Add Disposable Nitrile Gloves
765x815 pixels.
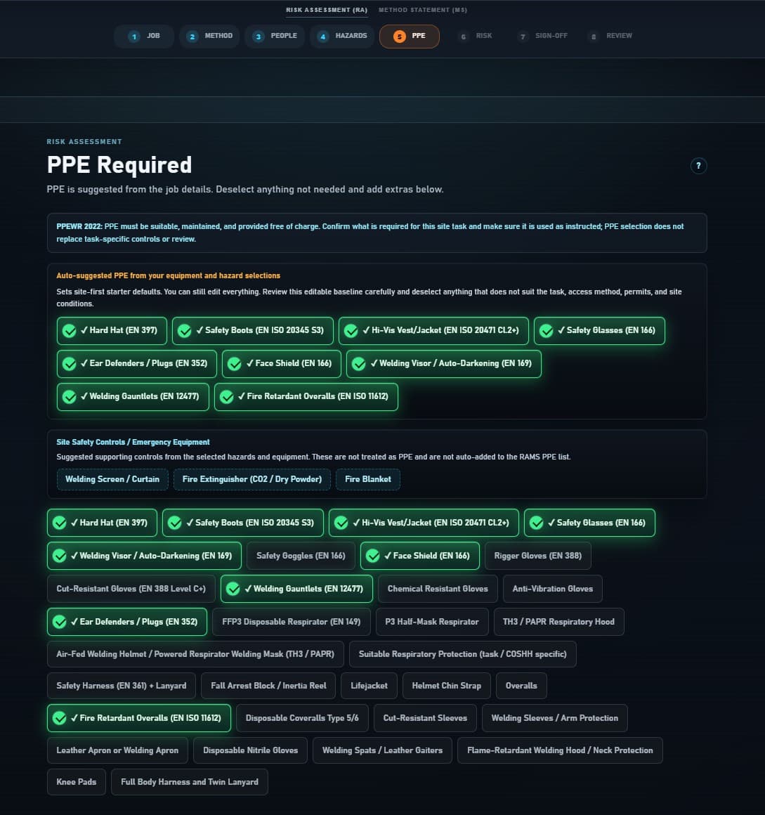coord(251,750)
